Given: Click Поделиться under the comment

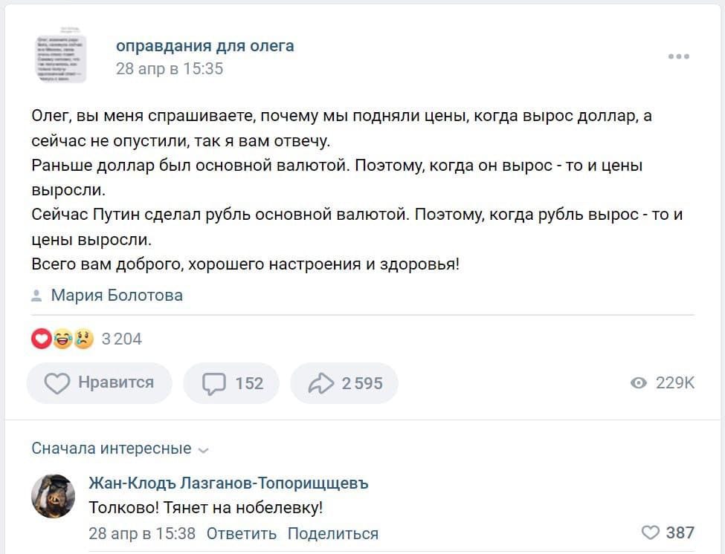Looking at the screenshot, I should (332, 533).
